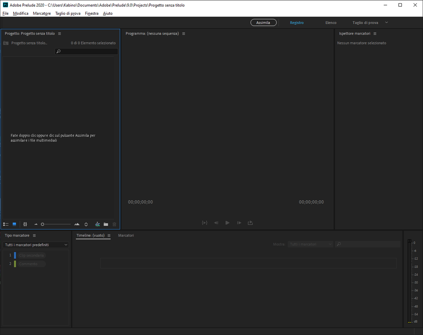
Task: Step back one frame in monitor
Action: [x=216, y=223]
